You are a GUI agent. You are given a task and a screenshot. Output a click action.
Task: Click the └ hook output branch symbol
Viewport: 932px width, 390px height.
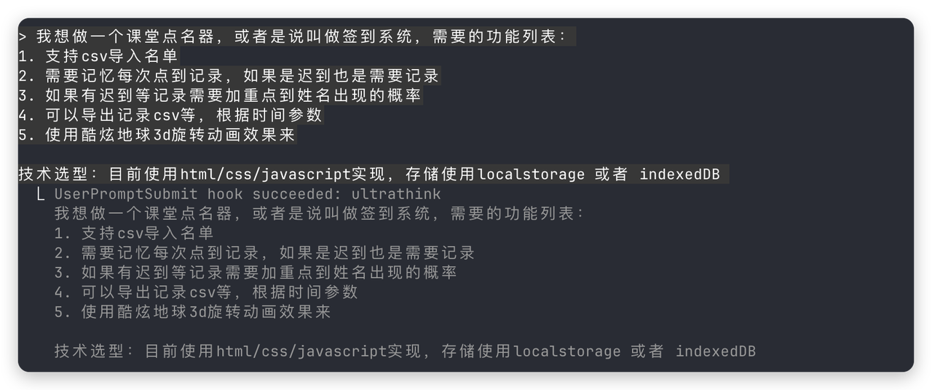point(41,194)
